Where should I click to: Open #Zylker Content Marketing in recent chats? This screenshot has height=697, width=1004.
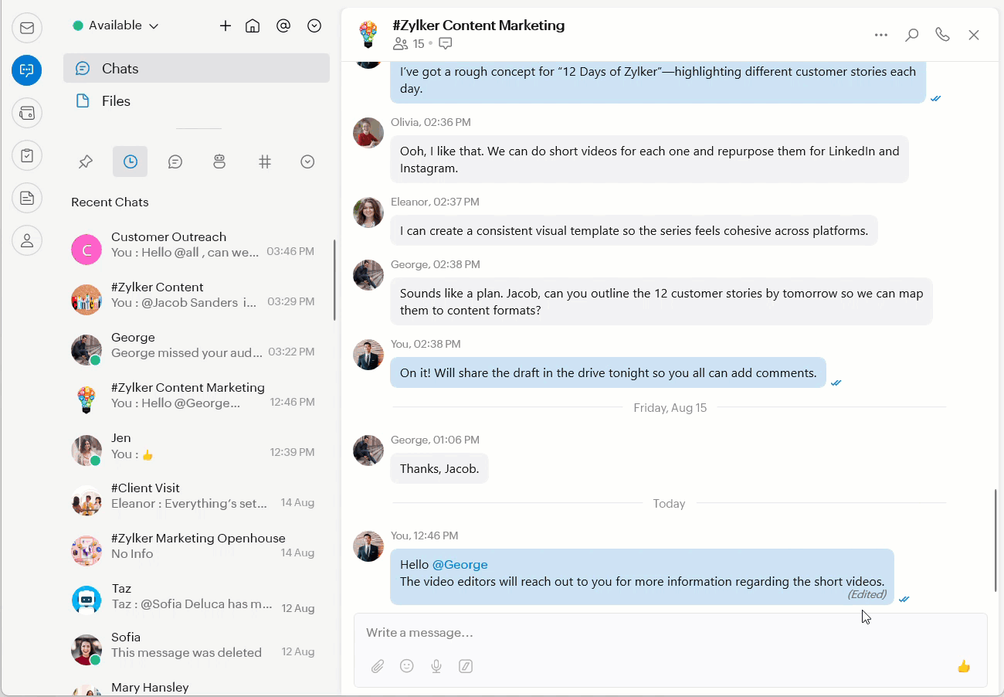[x=197, y=400]
